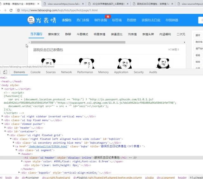Open the second panda thumbnail

click(x=87, y=63)
